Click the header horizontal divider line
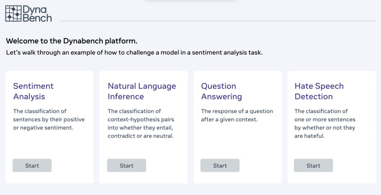381x195 pixels. (217, 21)
